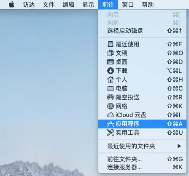The width and height of the screenshot is (189, 176).
Task: Choose 前往文件夹… menu item
Action: pyautogui.click(x=142, y=159)
